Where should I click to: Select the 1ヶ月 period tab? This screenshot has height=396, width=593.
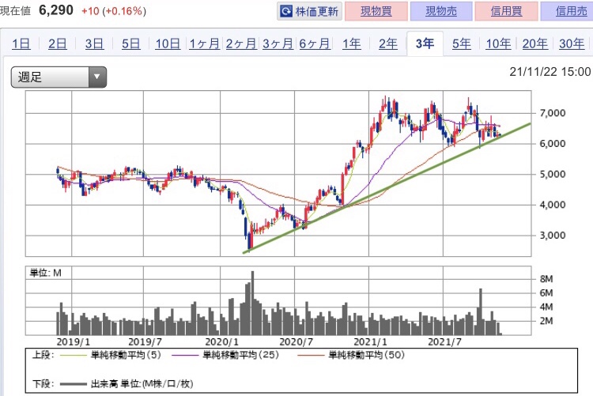tap(204, 44)
